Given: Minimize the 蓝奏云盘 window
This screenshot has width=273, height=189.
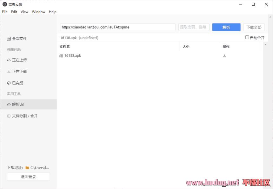Looking at the screenshot, I should (x=241, y=4).
